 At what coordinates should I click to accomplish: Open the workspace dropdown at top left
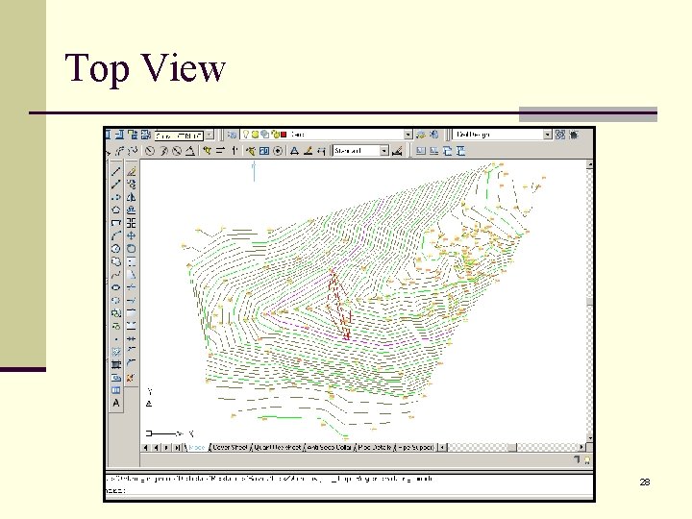pos(210,136)
